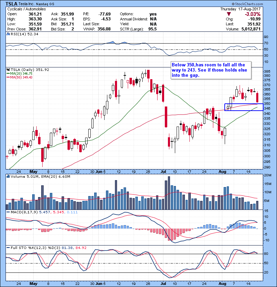Click the red down-triangle change indicator
Image resolution: width=277 pixels, height=287 pixels.
point(229,14)
